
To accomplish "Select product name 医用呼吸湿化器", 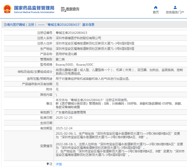I will click(66, 54).
